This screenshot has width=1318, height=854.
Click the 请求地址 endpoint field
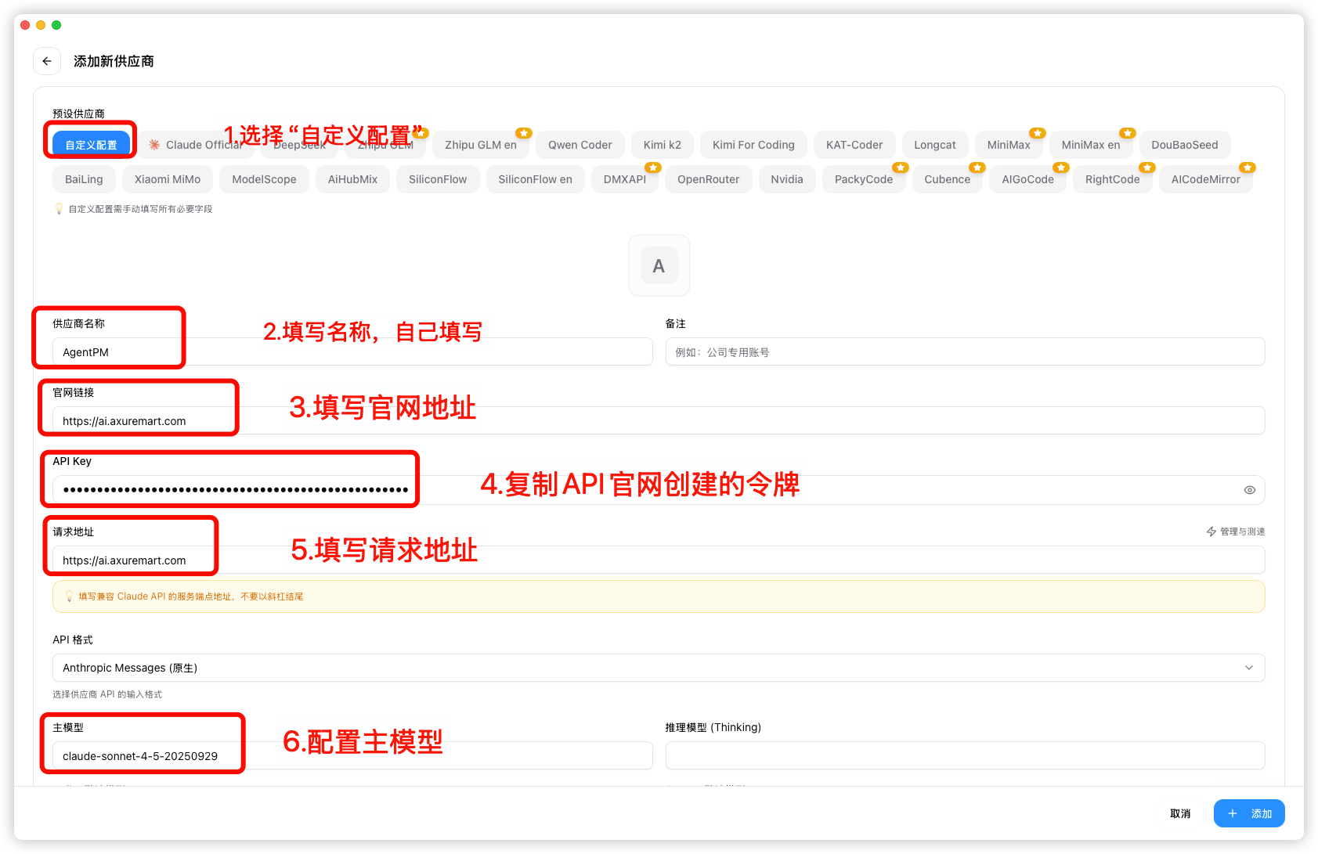659,560
